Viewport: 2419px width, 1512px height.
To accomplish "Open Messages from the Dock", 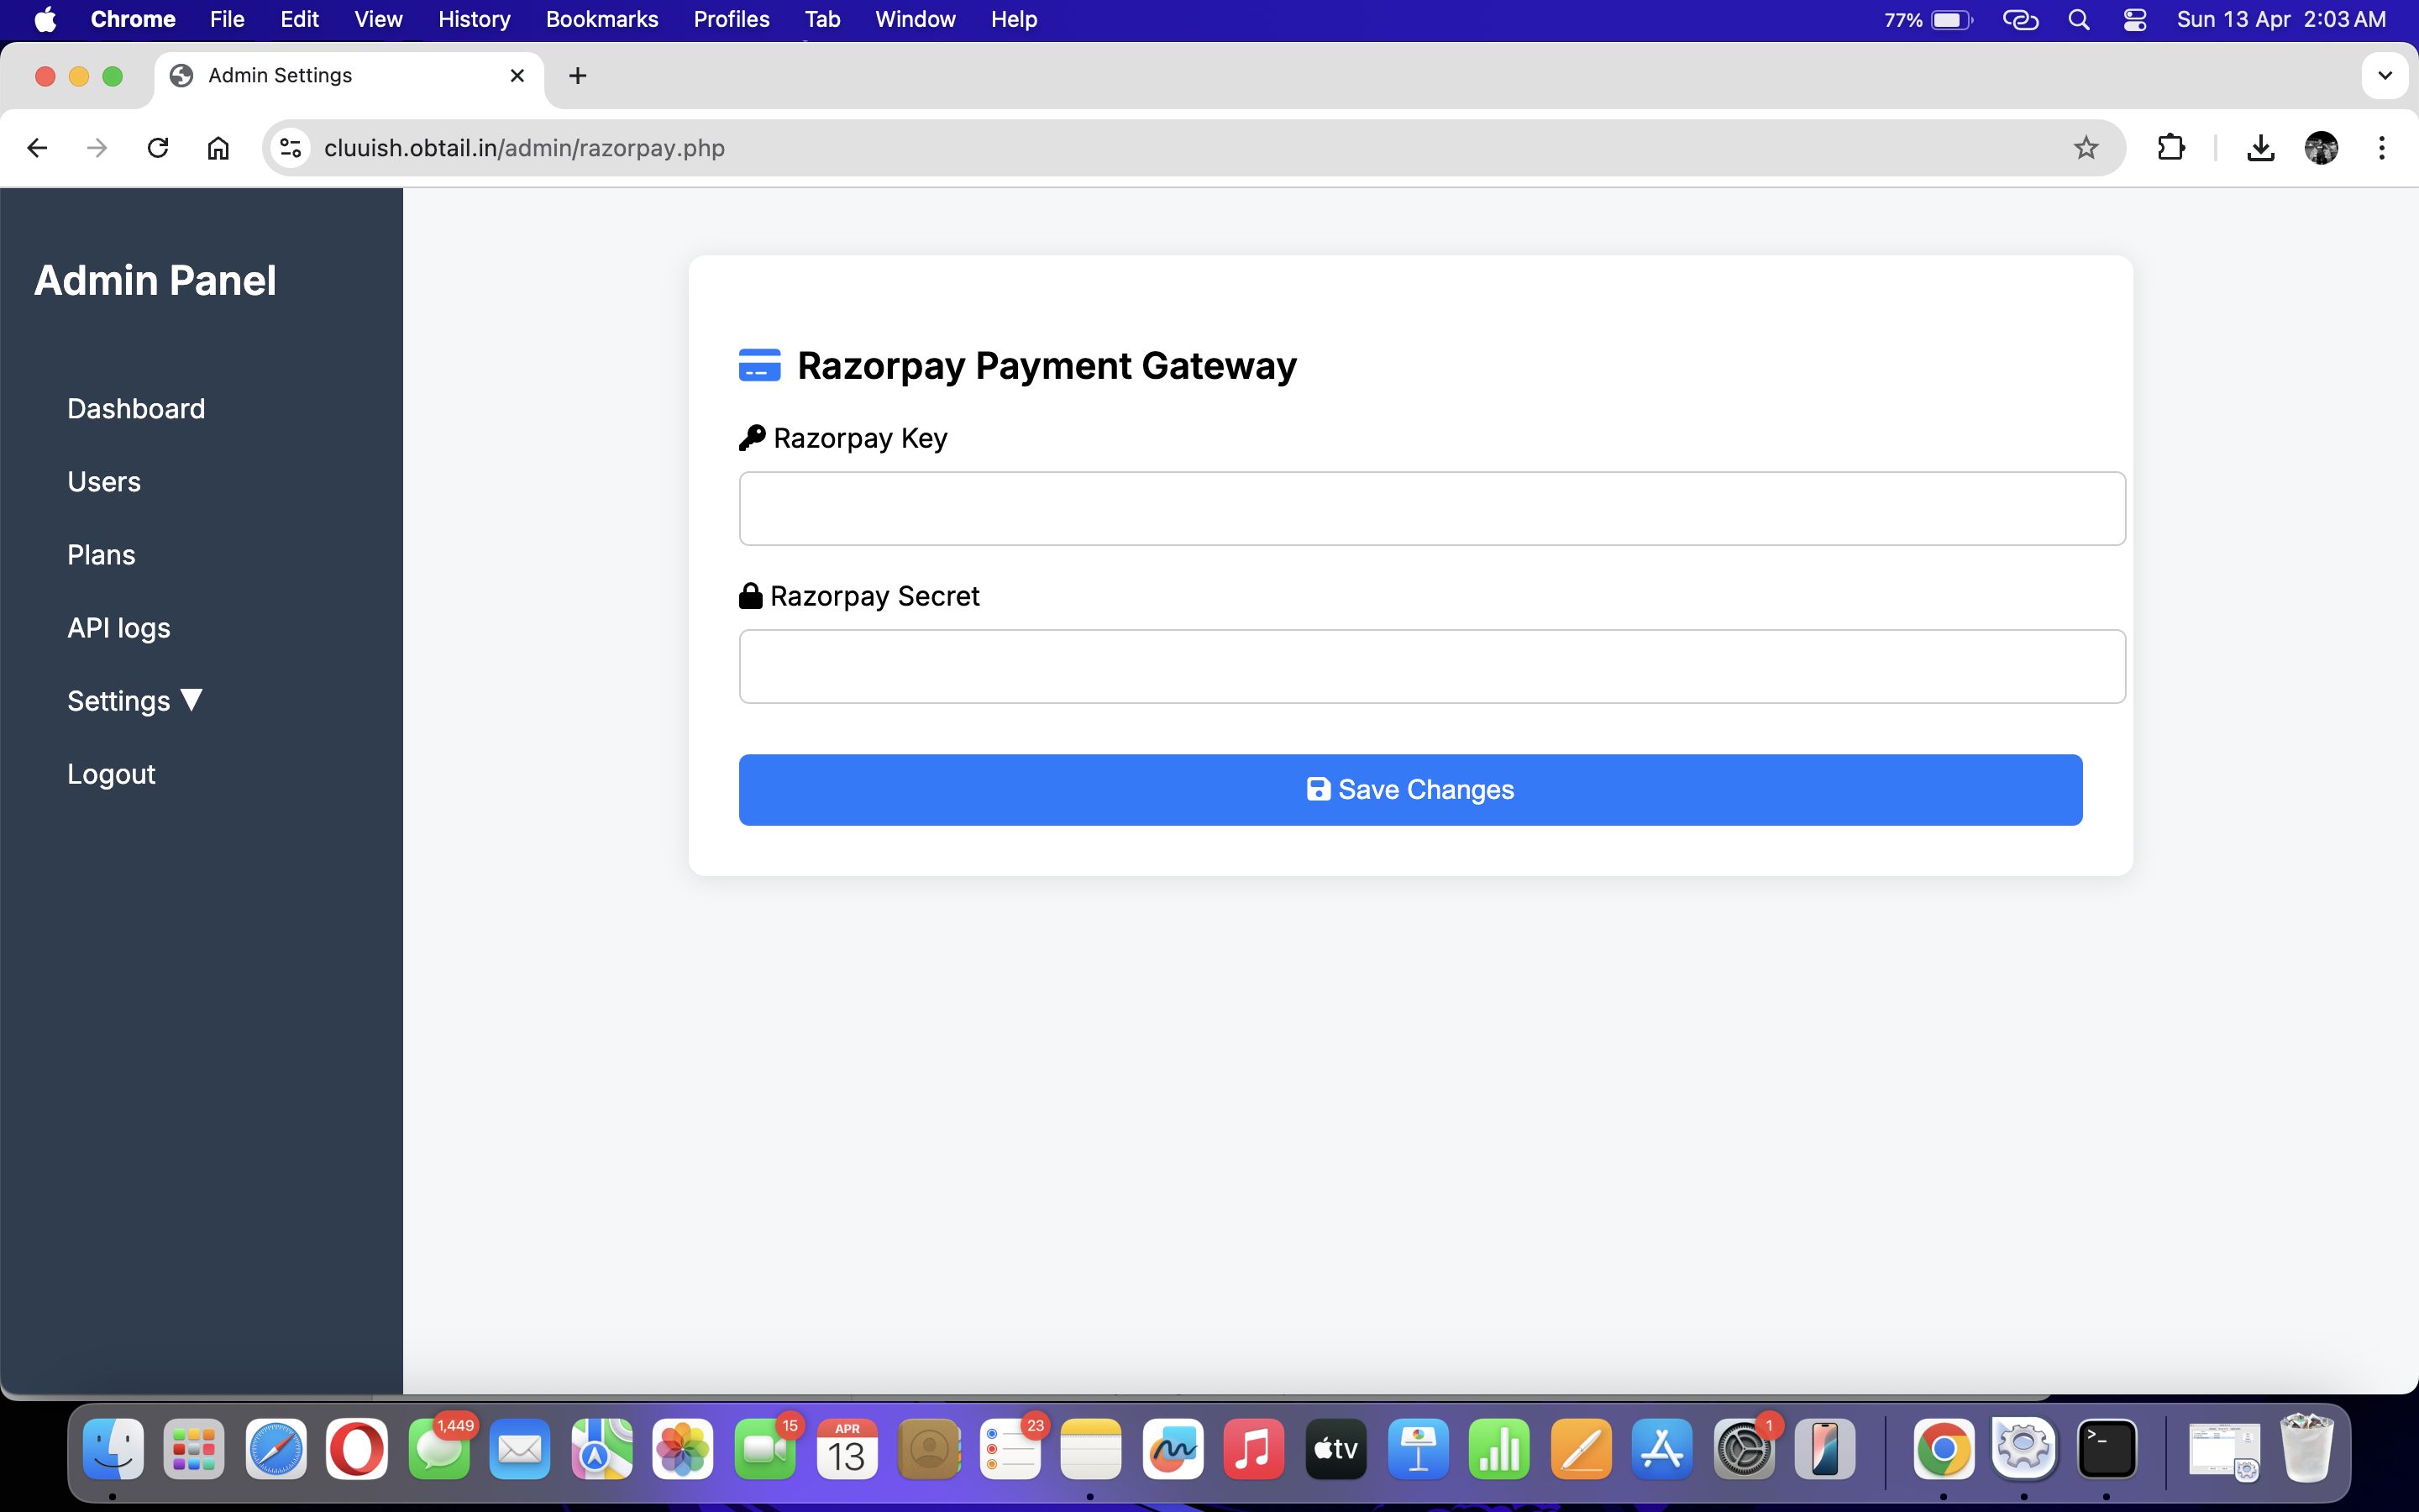I will [x=438, y=1450].
